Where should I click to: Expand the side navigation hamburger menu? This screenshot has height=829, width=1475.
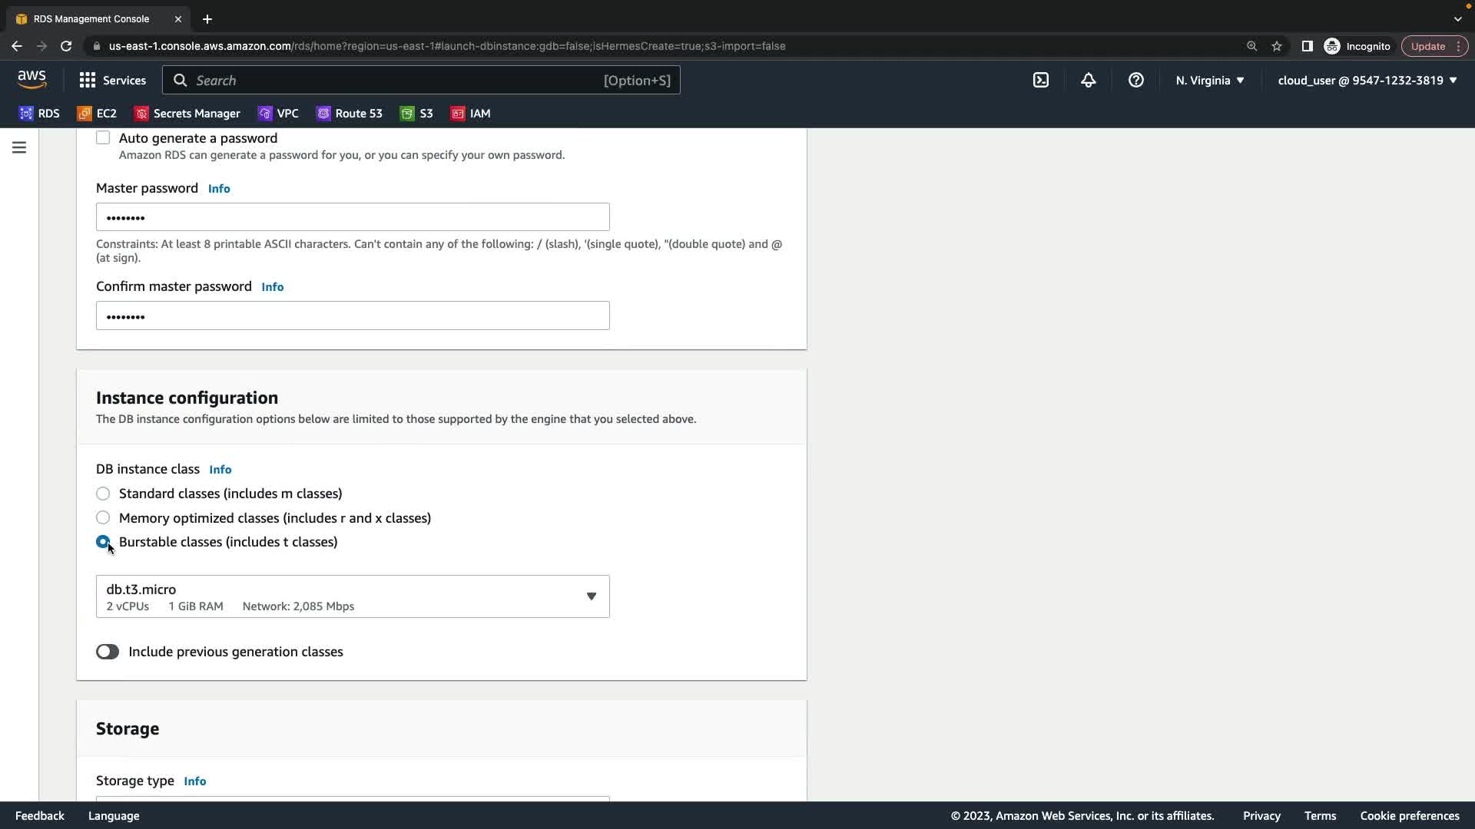click(19, 147)
